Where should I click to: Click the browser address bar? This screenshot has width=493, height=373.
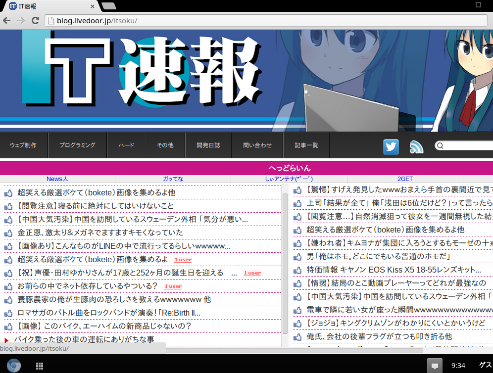tap(266, 21)
